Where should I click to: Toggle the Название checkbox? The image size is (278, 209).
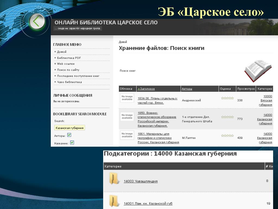point(72,143)
